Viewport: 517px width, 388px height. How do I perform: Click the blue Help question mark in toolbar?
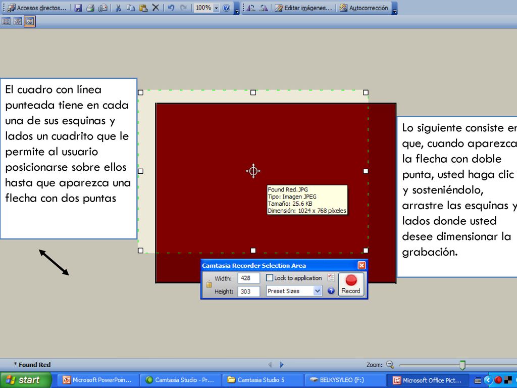(226, 8)
